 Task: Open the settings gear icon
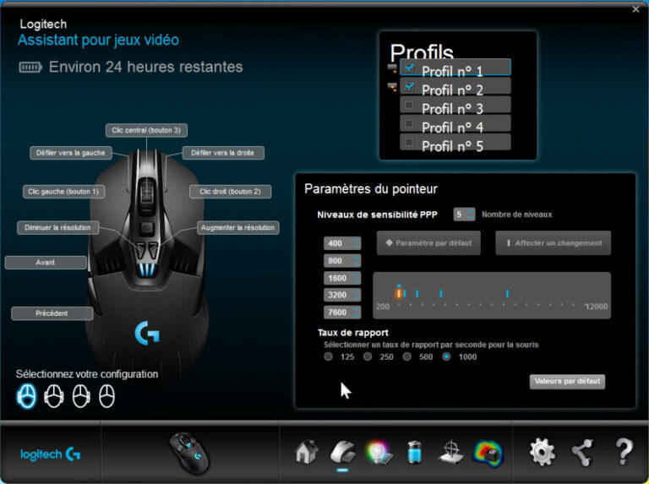click(543, 452)
